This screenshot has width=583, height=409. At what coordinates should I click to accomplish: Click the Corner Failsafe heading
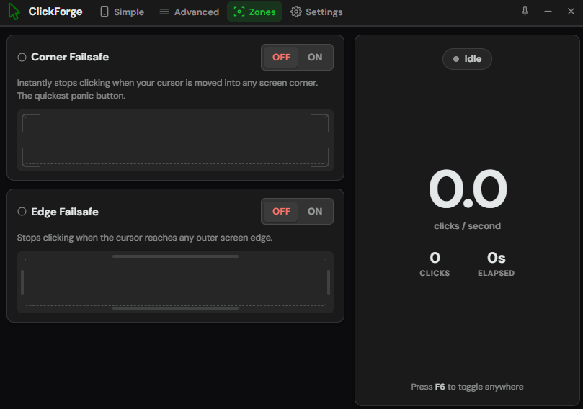click(x=70, y=57)
